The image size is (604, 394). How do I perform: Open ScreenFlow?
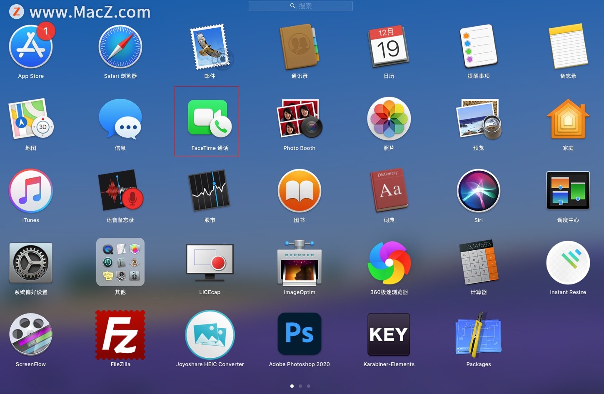coord(31,335)
